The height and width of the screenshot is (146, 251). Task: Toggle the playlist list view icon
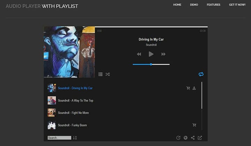coord(100,74)
